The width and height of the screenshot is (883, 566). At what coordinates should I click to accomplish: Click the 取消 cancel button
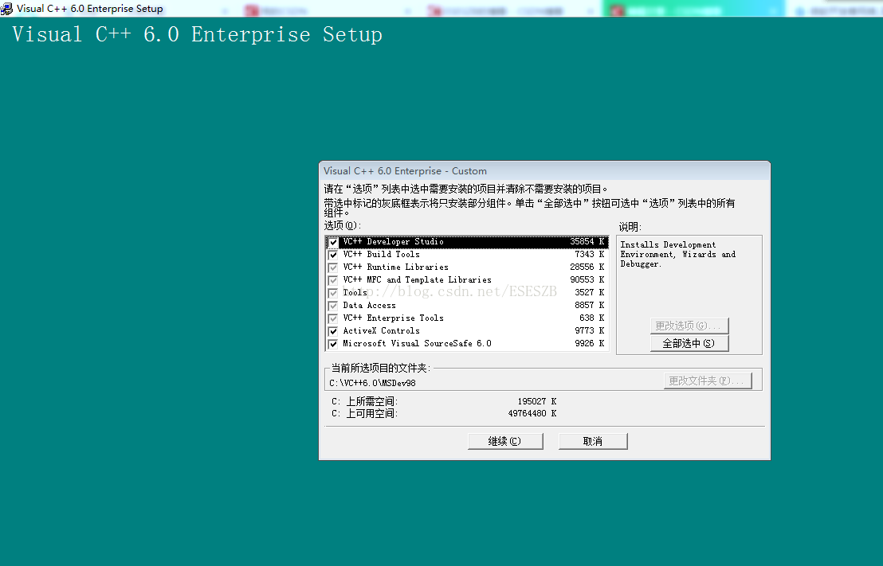click(592, 441)
